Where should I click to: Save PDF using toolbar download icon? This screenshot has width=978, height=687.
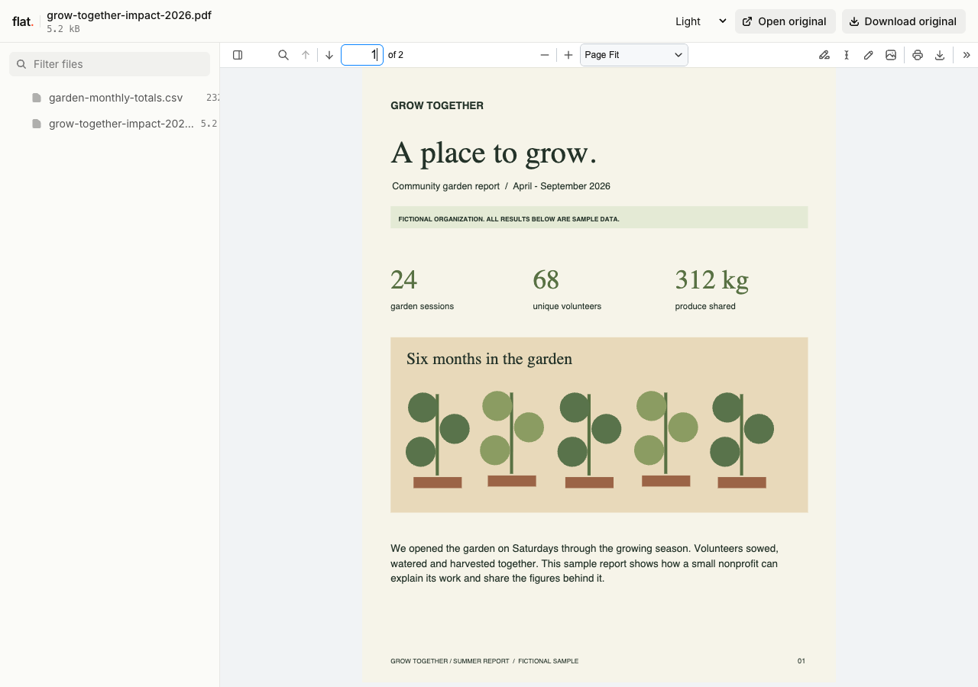(940, 55)
